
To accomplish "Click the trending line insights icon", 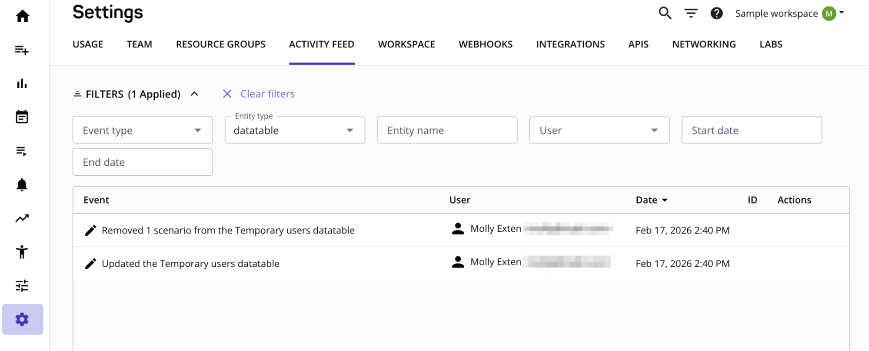I will 22,218.
